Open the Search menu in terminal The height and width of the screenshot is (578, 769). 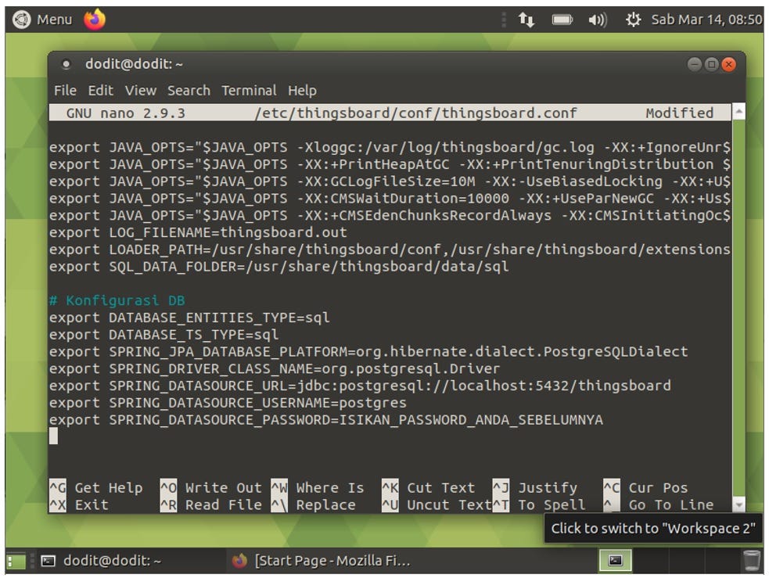tap(189, 91)
